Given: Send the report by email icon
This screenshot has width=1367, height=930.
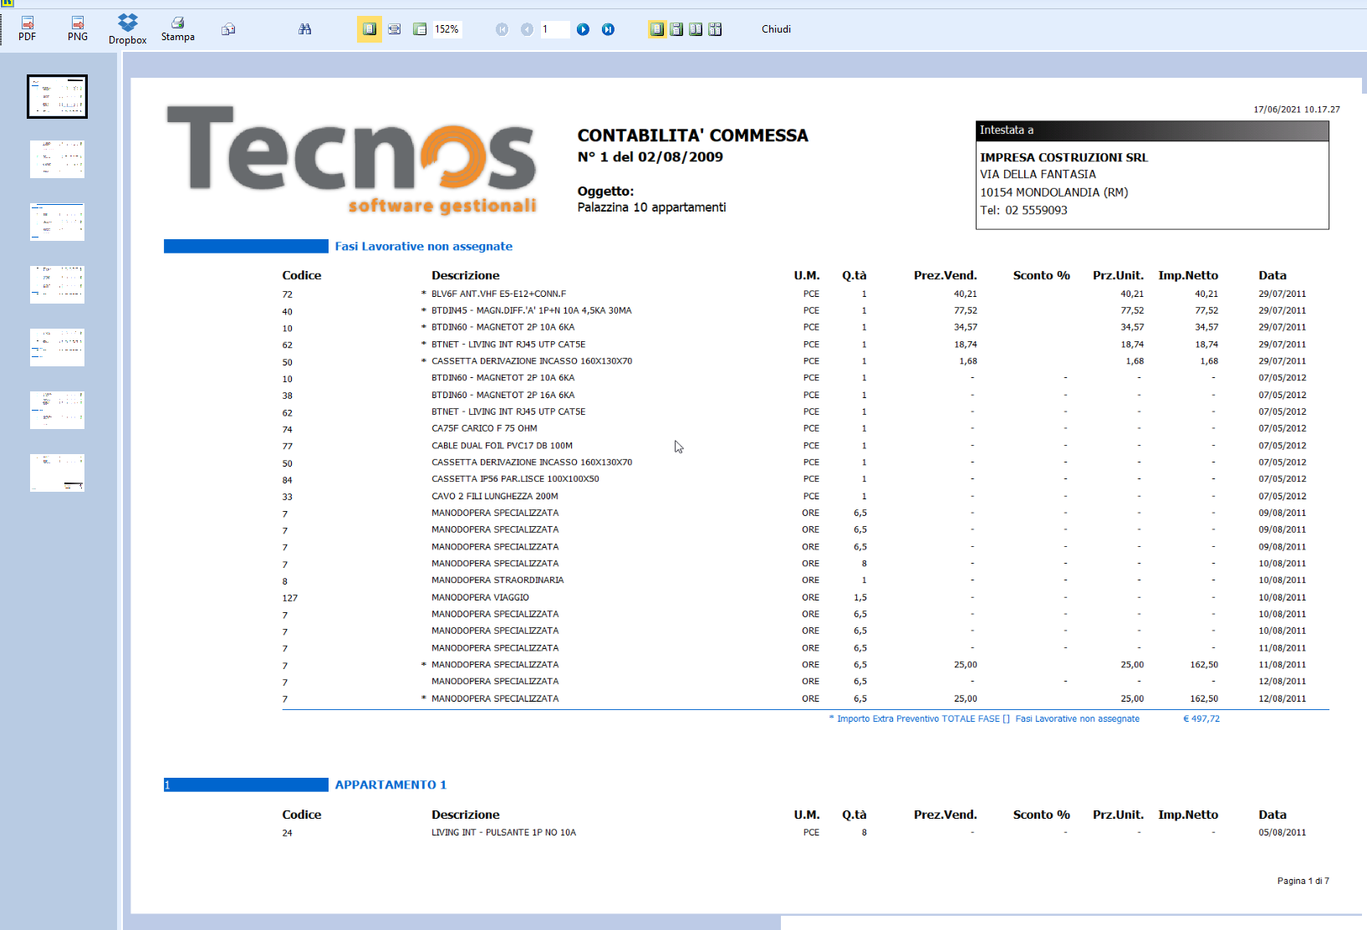Looking at the screenshot, I should point(228,29).
